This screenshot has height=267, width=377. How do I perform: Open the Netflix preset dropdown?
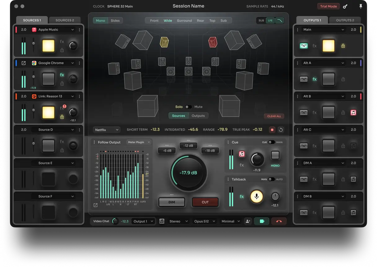tap(107, 129)
